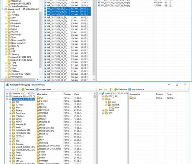Click the image icon of WP_20171209_10_07_31_Pro.jpg
192x164 pixels.
pyautogui.click(x=99, y=6)
